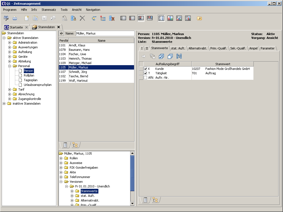This screenshot has height=212, width=283.
Task: Click the delete X icon in the toolbar
Action: pos(82,18)
